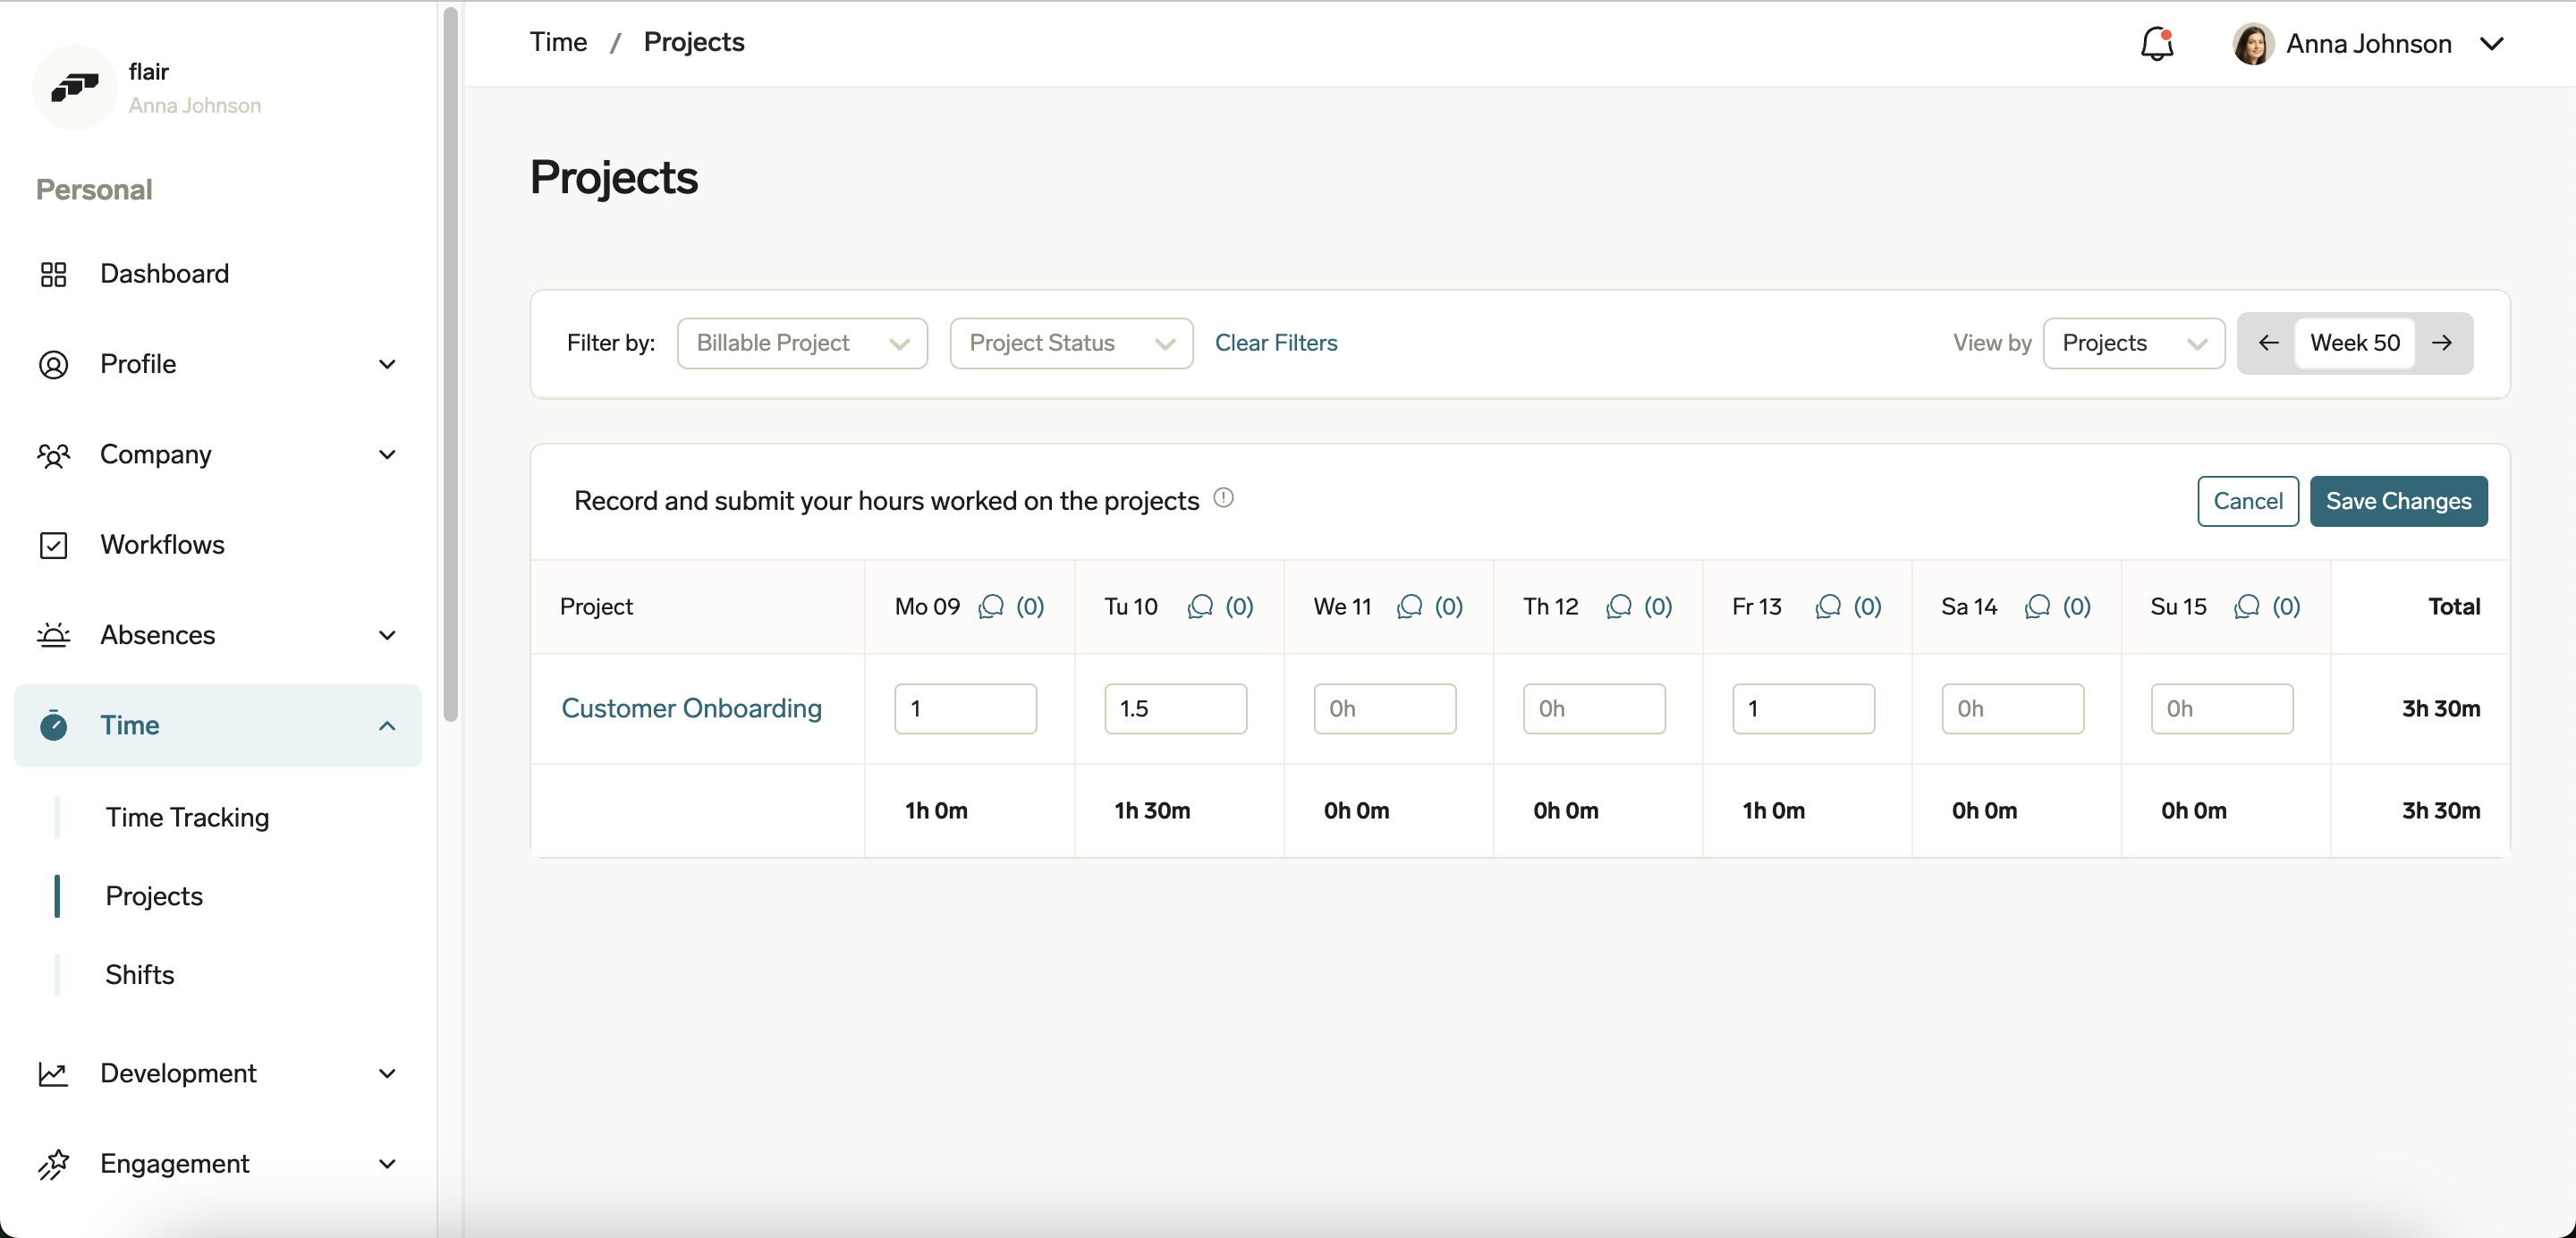
Task: Expand the Company section
Action: pos(388,455)
